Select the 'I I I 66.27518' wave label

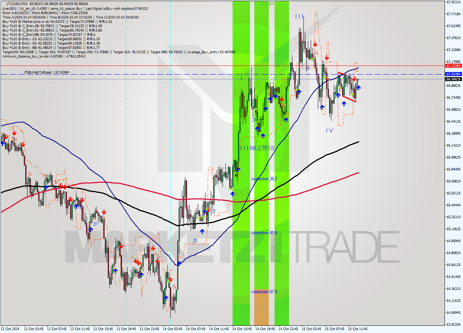click(x=257, y=148)
